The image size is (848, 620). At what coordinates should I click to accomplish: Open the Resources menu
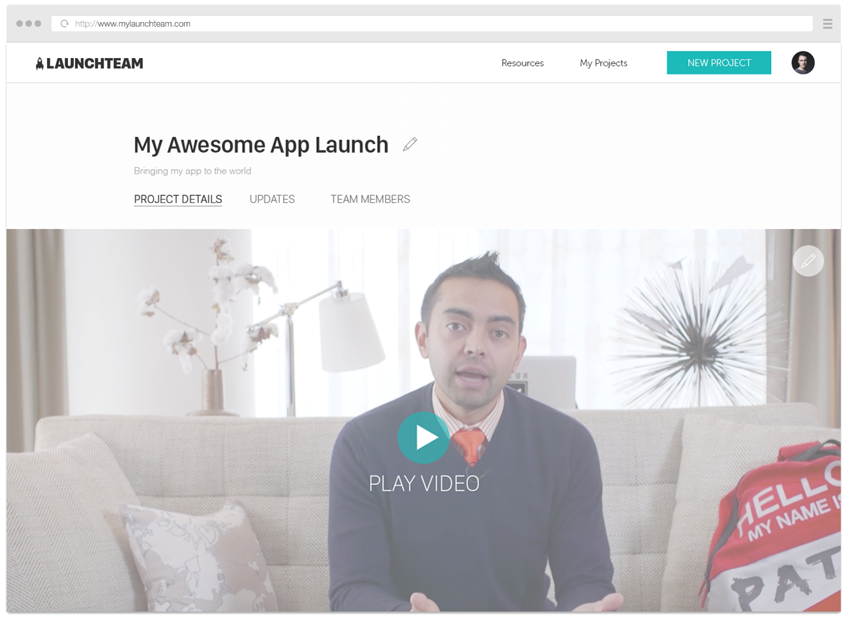[x=522, y=63]
